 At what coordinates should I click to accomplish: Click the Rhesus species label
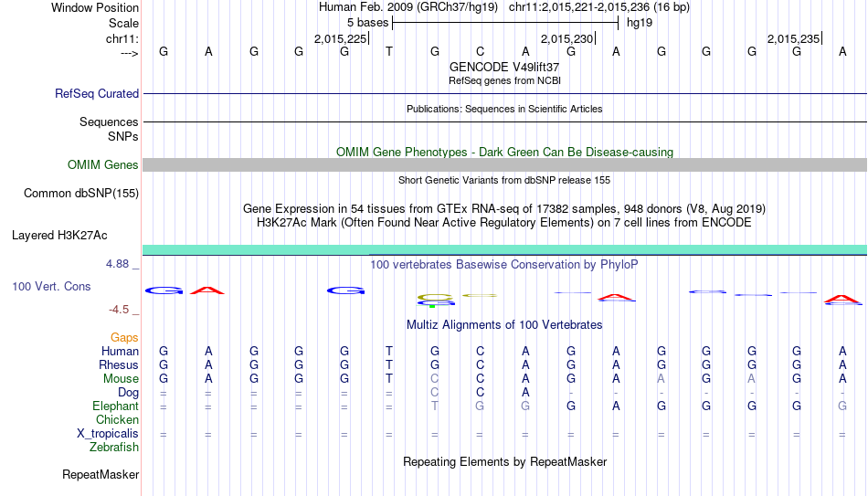[119, 364]
